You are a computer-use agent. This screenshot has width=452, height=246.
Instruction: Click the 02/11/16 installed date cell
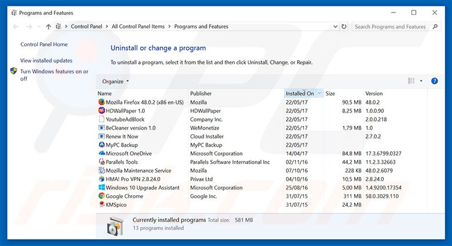click(x=296, y=162)
